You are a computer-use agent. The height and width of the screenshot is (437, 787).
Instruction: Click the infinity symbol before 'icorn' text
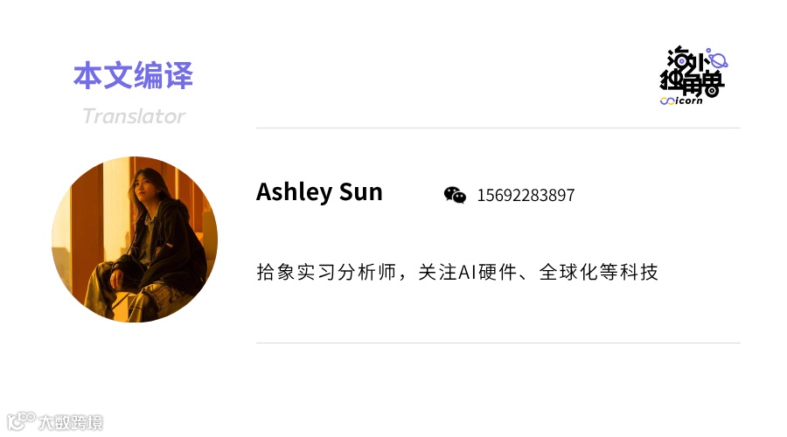(667, 101)
